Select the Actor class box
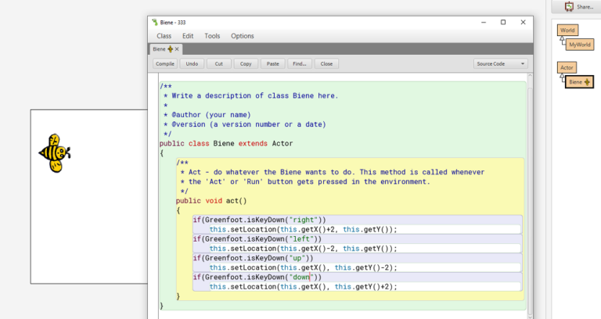The image size is (601, 319). coord(567,67)
